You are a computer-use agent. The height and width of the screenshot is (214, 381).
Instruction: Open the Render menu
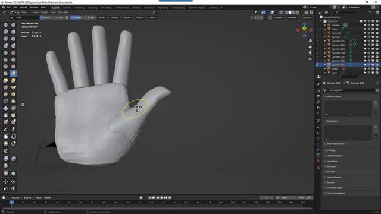coord(24,7)
